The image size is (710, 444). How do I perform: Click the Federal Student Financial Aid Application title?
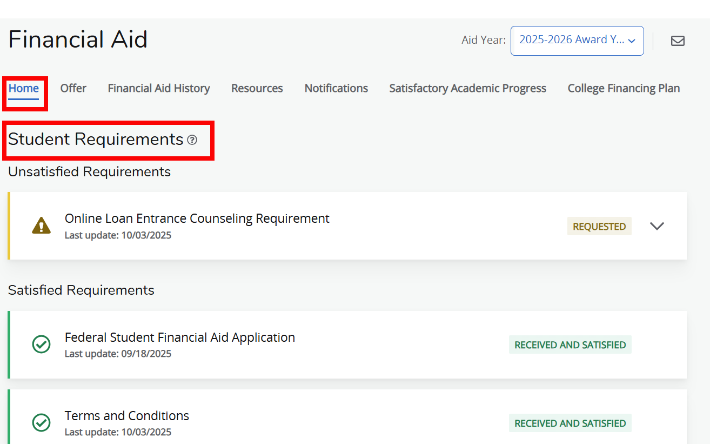(180, 337)
